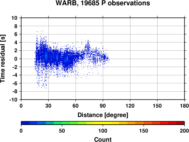Click x-axis tick label '120'

tap(130, 106)
